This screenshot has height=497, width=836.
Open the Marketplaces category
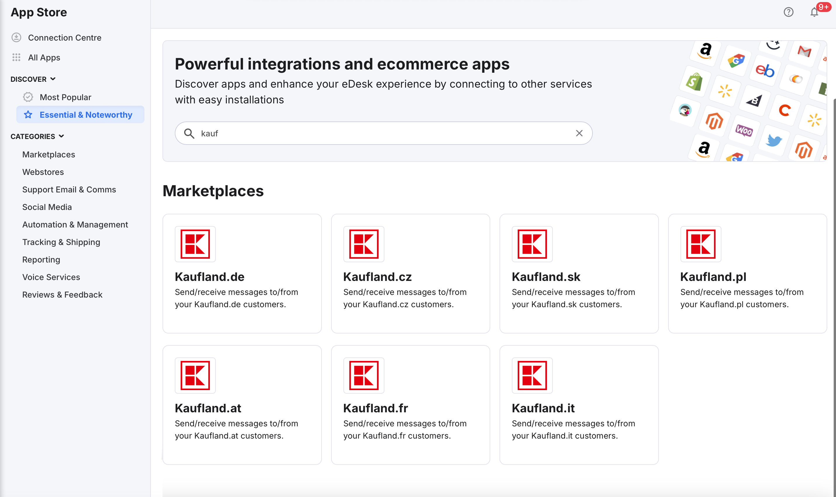pyautogui.click(x=49, y=154)
